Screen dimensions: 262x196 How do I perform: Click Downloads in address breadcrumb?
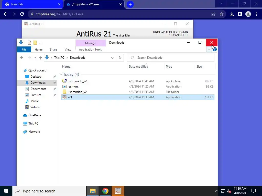[x=78, y=58]
